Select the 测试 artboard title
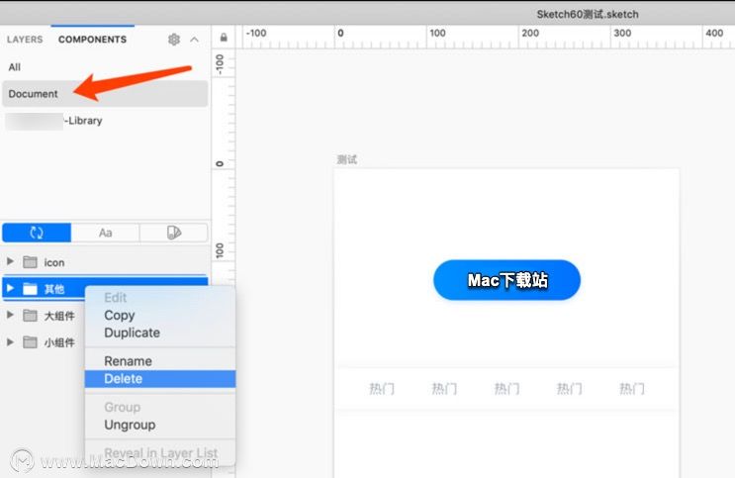The image size is (735, 478). click(346, 159)
